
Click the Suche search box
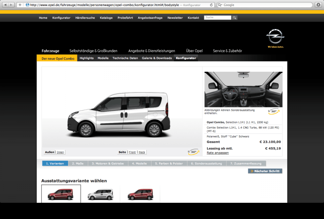(x=217, y=17)
